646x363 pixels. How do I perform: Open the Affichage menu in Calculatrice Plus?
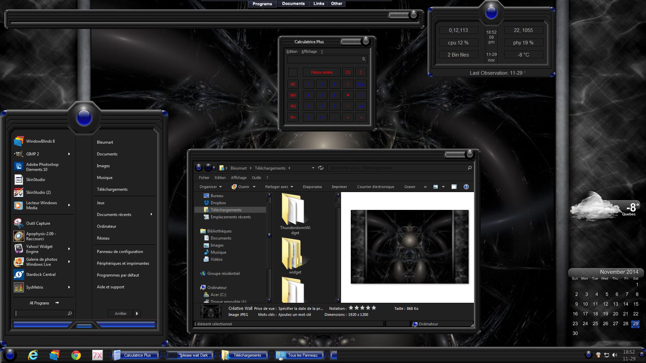coord(309,51)
